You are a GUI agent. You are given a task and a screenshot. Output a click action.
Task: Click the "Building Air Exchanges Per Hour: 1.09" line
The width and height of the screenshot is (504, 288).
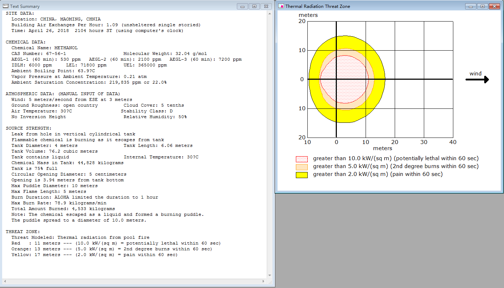(106, 25)
